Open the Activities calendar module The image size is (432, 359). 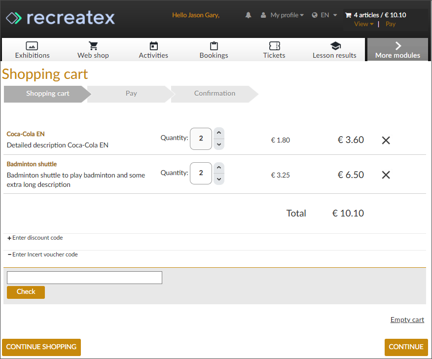tap(153, 49)
